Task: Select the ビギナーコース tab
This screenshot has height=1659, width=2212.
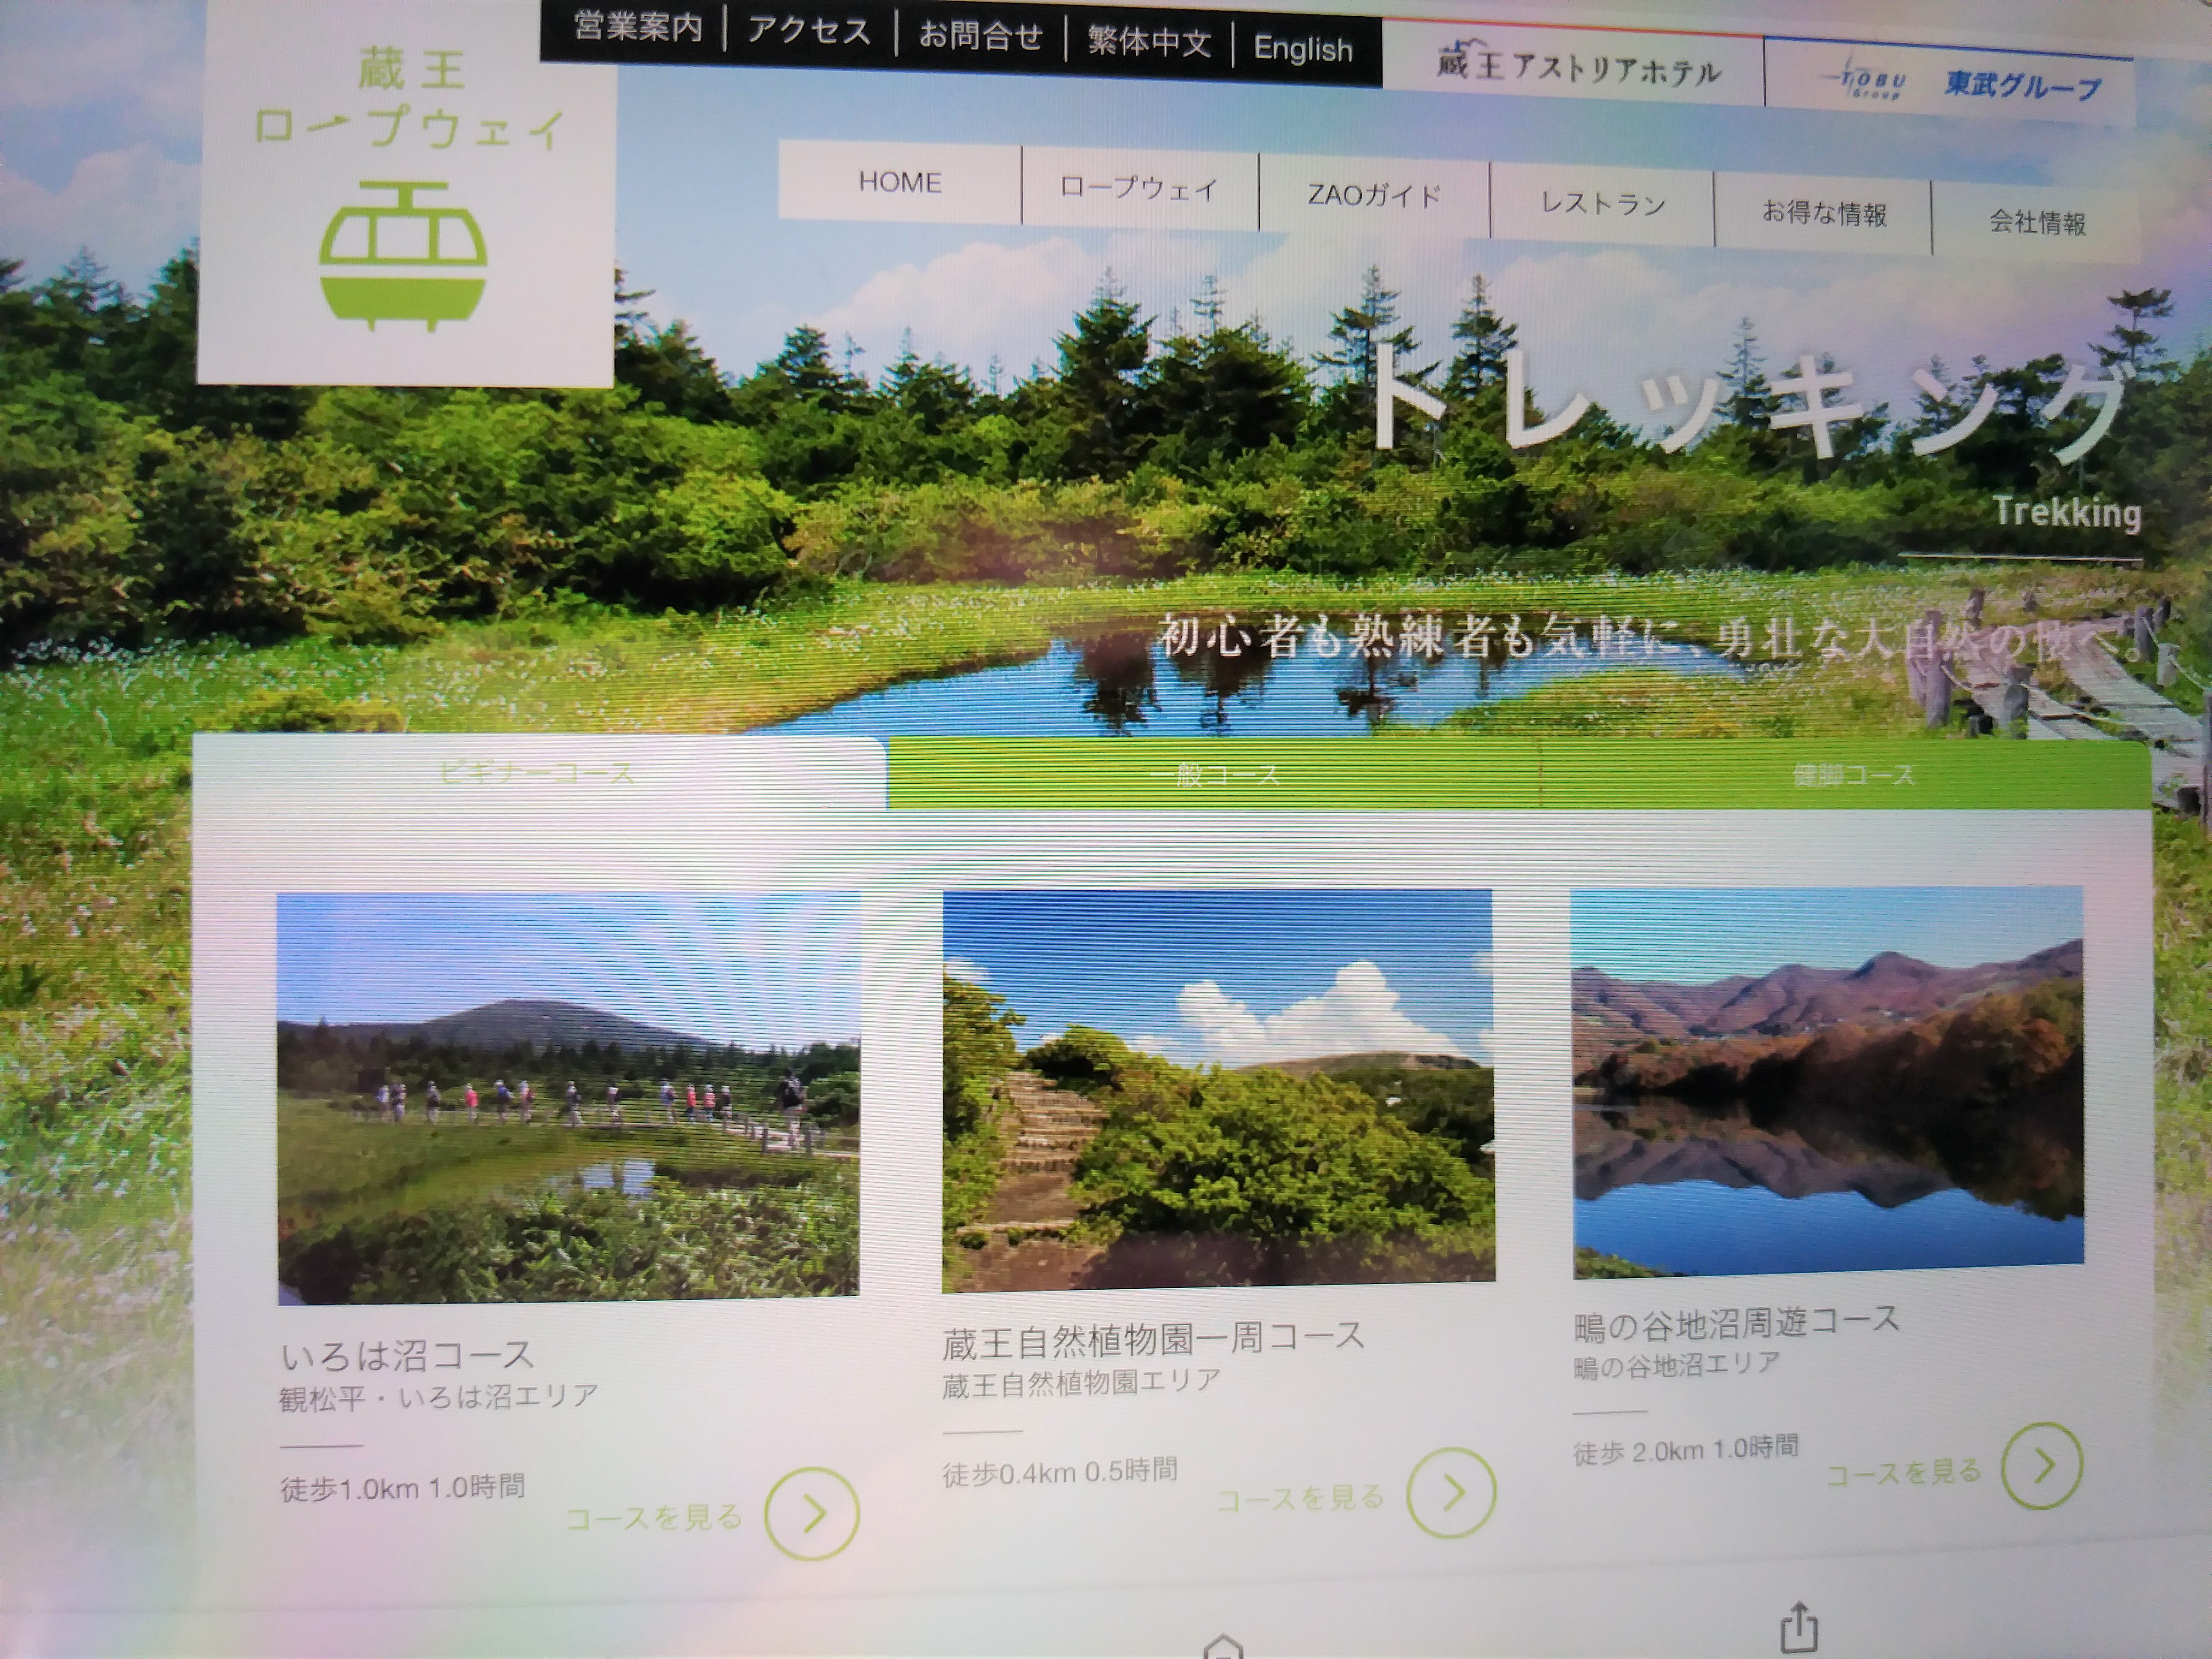Action: pyautogui.click(x=538, y=773)
